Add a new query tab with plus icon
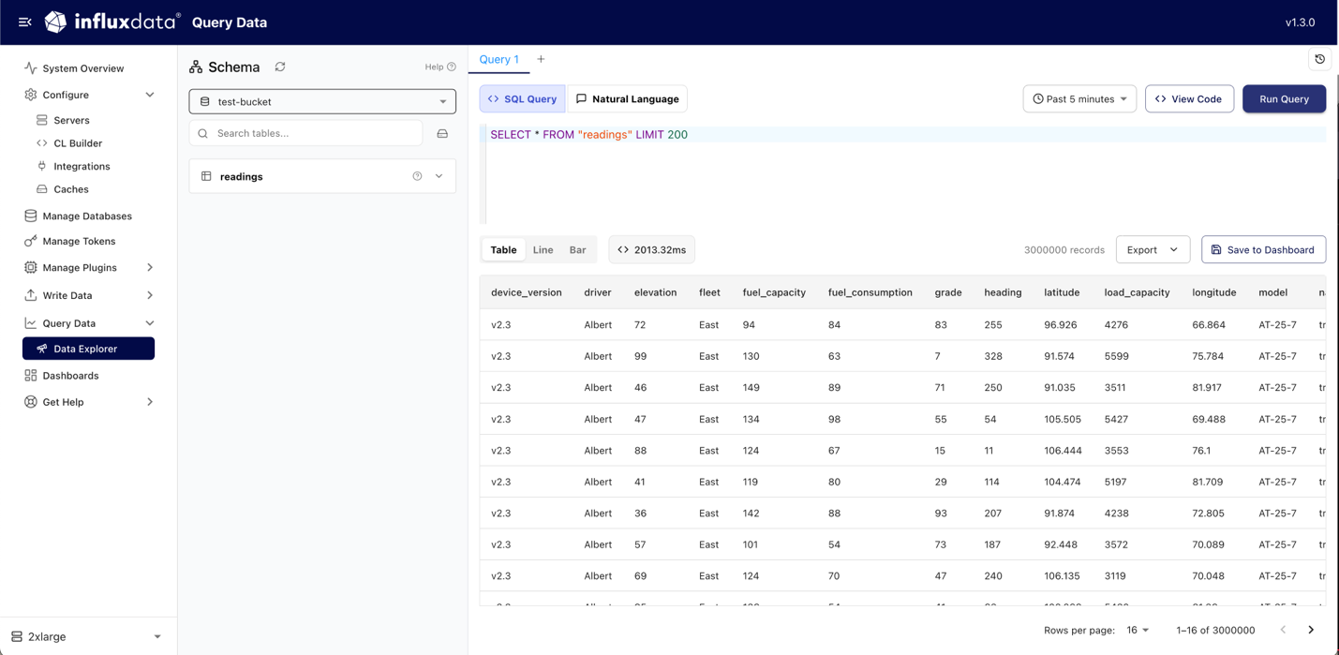The image size is (1339, 655). coord(541,59)
